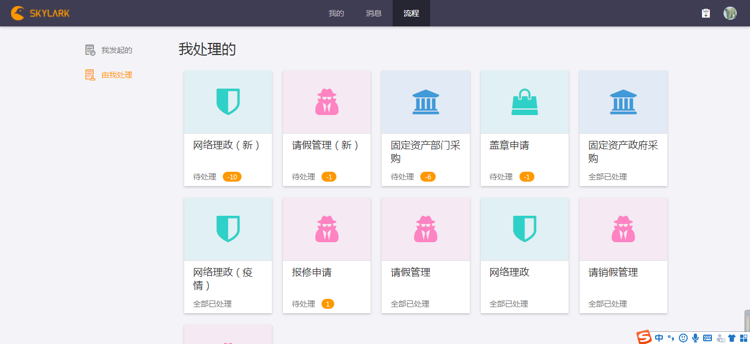Viewport: 750px width, 344px height.
Task: Click the Skylark logo
Action: pyautogui.click(x=40, y=13)
